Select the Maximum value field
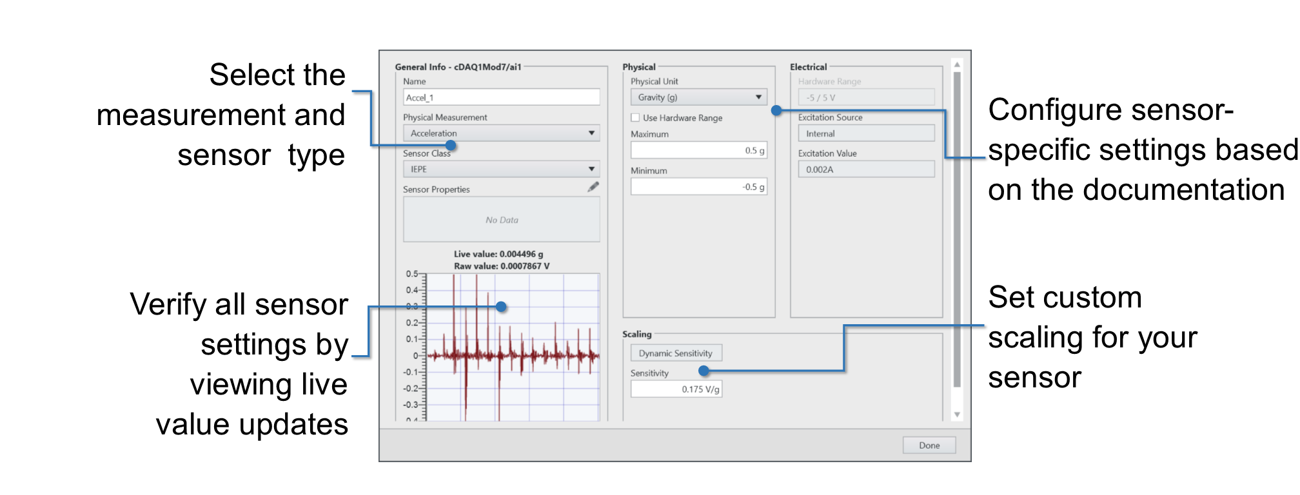Viewport: 1300px width, 495px height. (x=698, y=151)
